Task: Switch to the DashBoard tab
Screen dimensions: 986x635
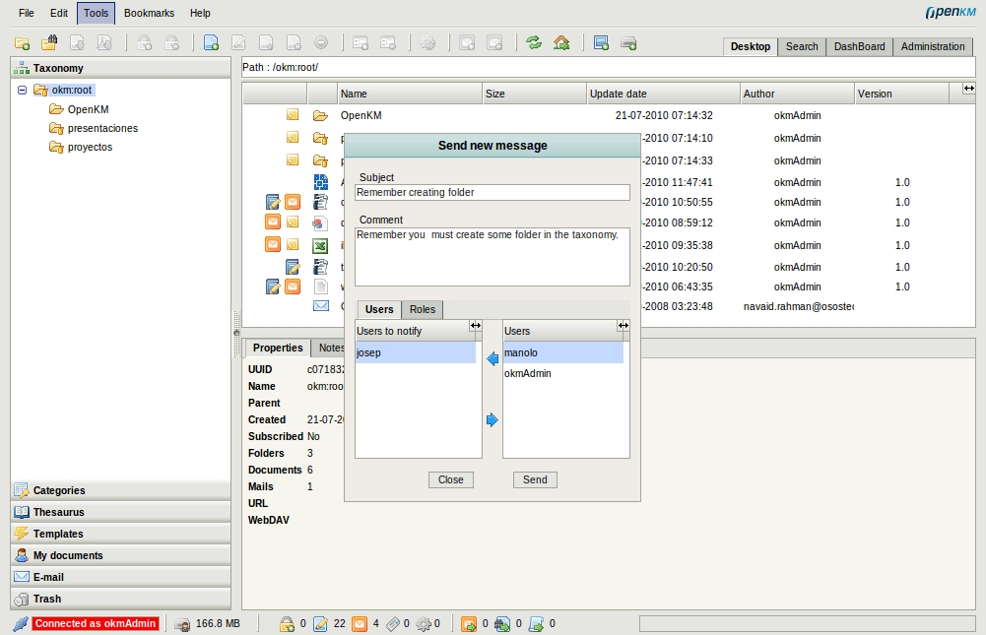Action: (x=859, y=46)
